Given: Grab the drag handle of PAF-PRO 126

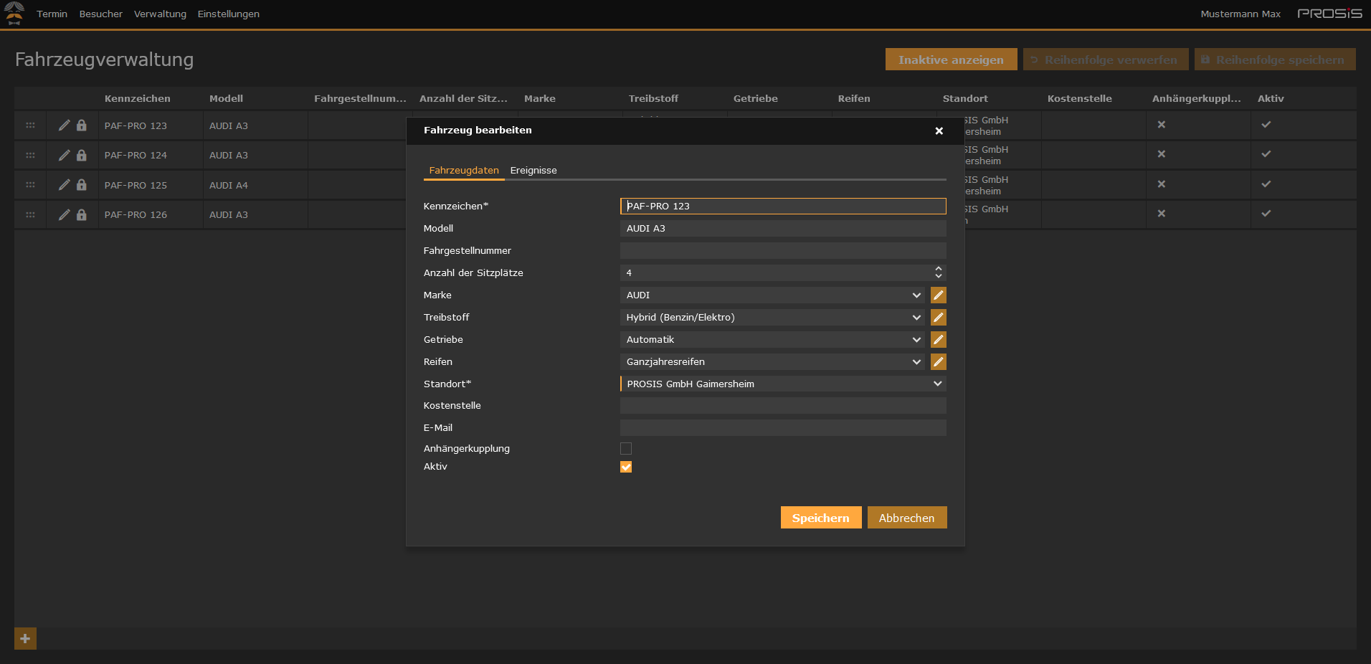Looking at the screenshot, I should (30, 214).
